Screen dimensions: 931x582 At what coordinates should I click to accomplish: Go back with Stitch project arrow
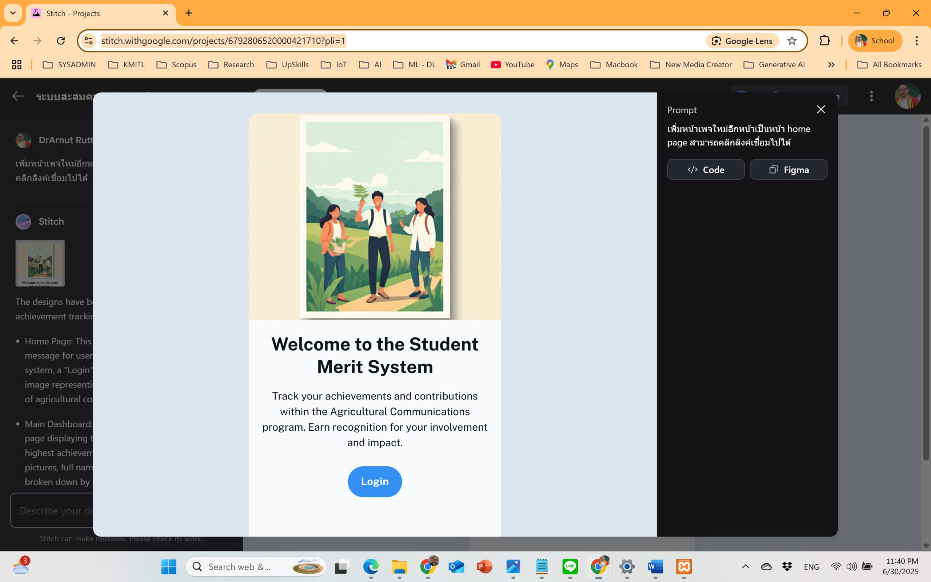click(x=18, y=96)
